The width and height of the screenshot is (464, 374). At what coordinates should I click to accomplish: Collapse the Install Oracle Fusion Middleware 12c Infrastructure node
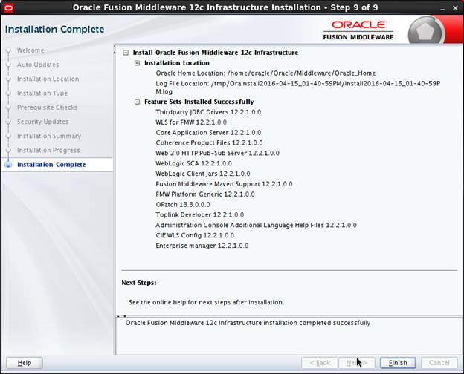click(126, 53)
